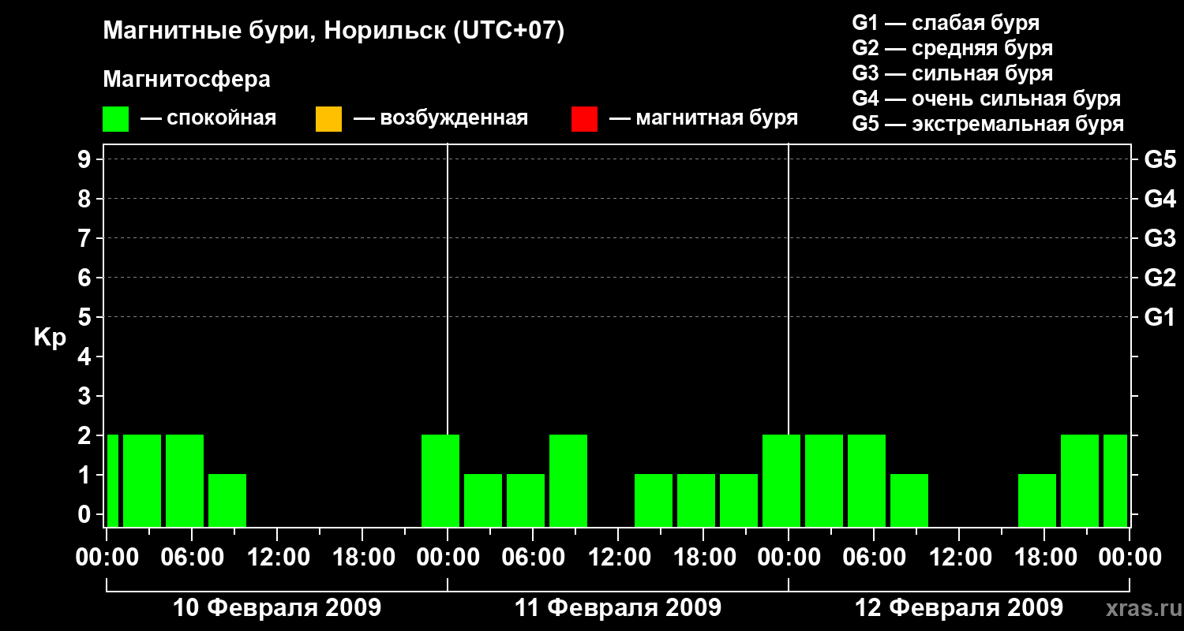Click the Kp 1 bar at 01:00 on 11 Февраля
The height and width of the screenshot is (631, 1184).
pyautogui.click(x=483, y=500)
